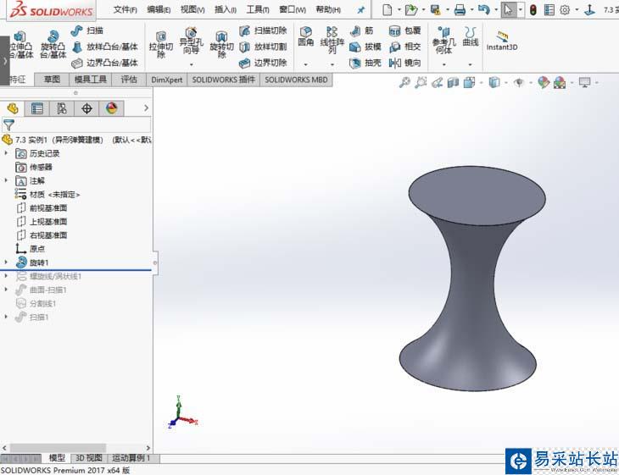Open the Insert menu (插入)
Viewport: 619px width, 475px height.
[x=226, y=9]
